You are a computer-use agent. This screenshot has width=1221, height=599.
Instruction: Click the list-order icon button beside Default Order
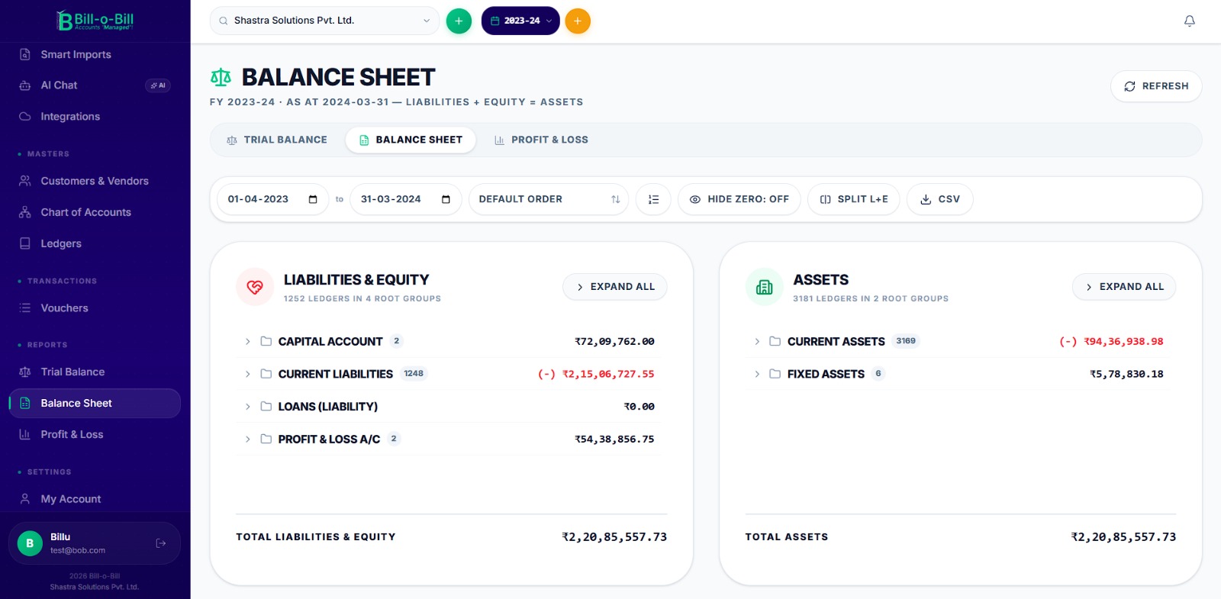tap(653, 199)
